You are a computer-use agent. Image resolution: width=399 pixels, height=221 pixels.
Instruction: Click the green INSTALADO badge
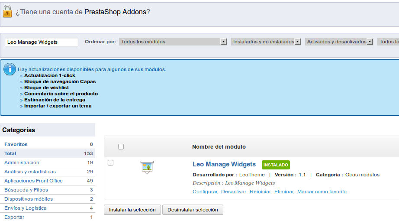(276, 165)
